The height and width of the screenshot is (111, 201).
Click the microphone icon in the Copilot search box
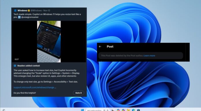pyautogui.click(x=107, y=110)
